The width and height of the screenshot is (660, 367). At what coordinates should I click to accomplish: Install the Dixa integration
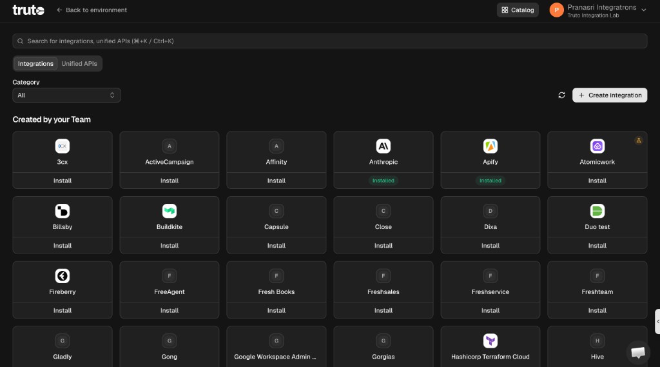[490, 245]
